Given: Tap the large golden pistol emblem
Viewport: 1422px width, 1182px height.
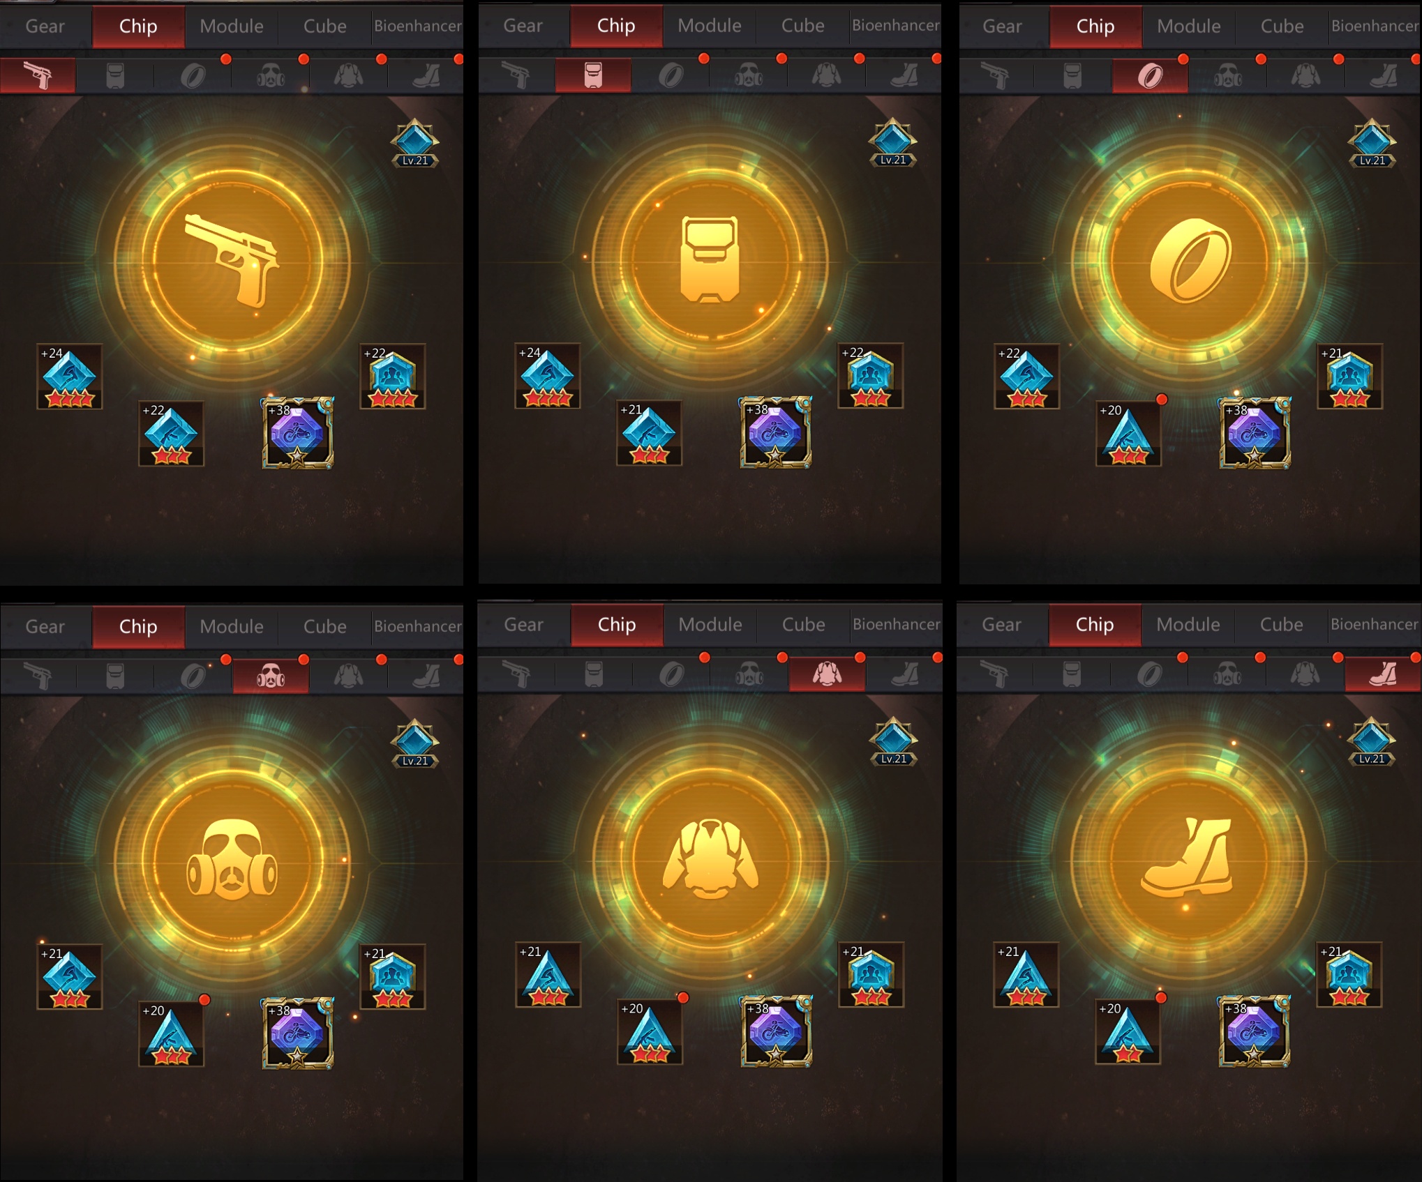Looking at the screenshot, I should pyautogui.click(x=232, y=261).
